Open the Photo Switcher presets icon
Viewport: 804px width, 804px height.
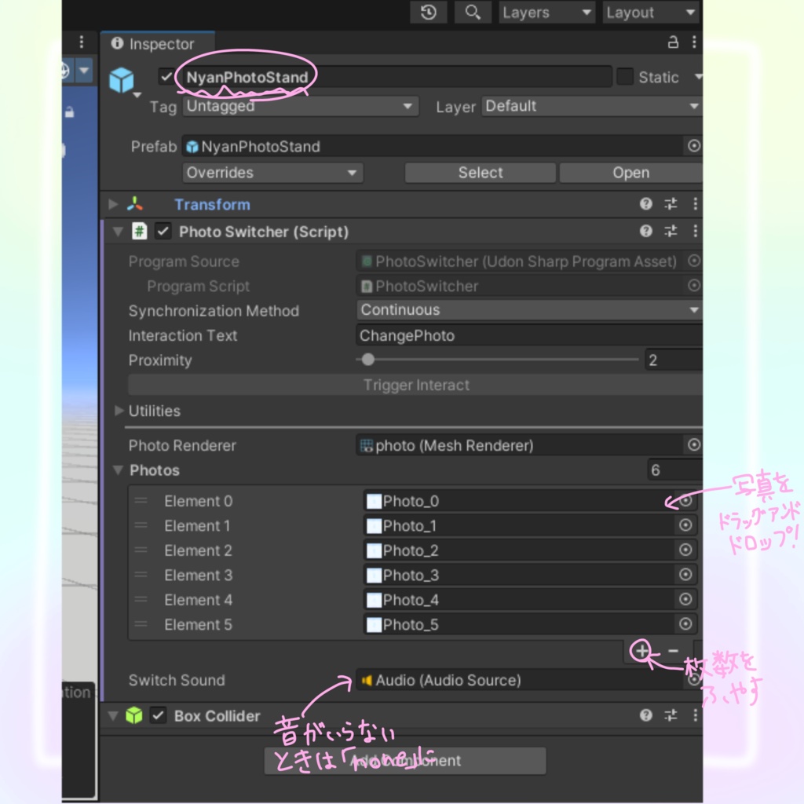(x=670, y=231)
